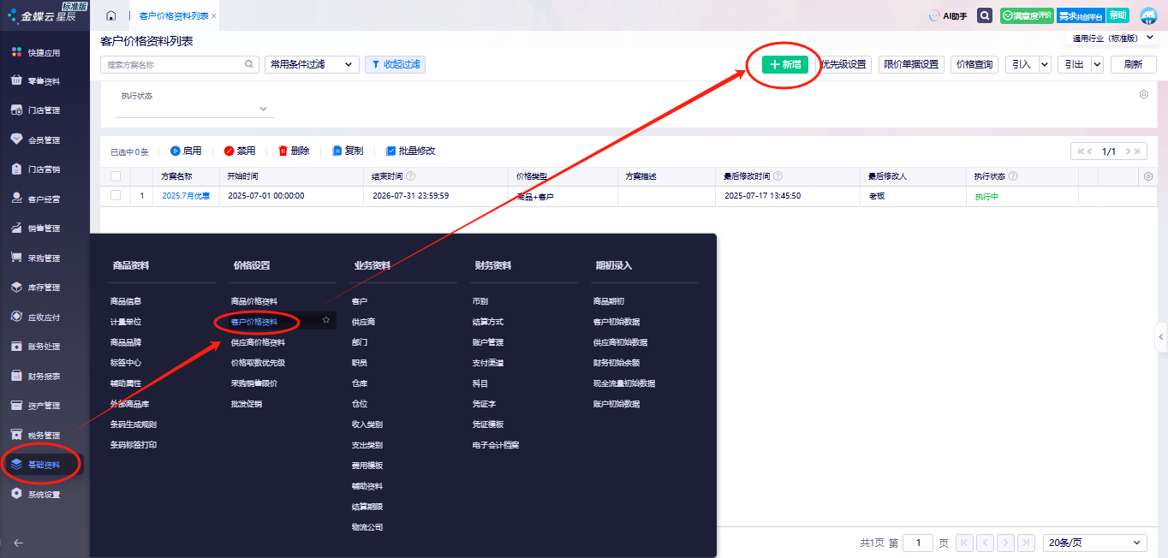Close the 客户价格资料列表 tab

(213, 16)
